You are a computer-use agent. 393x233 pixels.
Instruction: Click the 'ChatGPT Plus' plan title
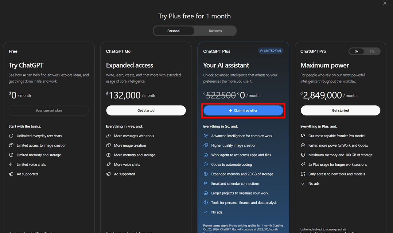[x=217, y=51]
